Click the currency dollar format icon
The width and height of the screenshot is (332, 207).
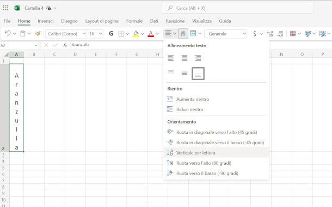[255, 34]
